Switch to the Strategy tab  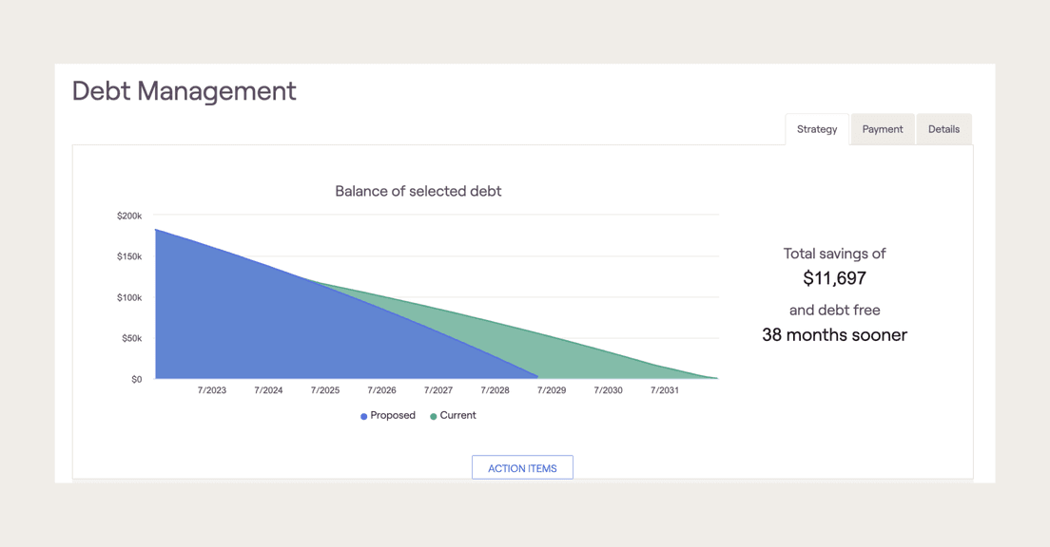point(816,129)
